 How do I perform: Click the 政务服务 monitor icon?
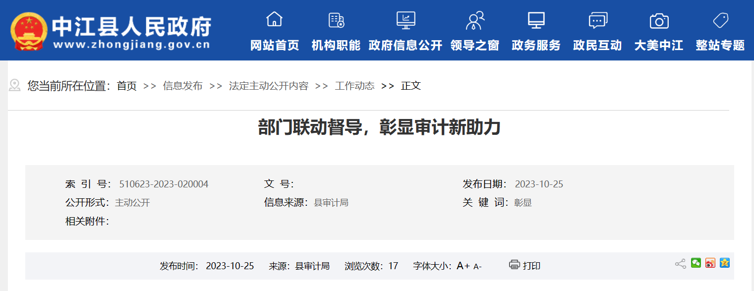coord(536,20)
